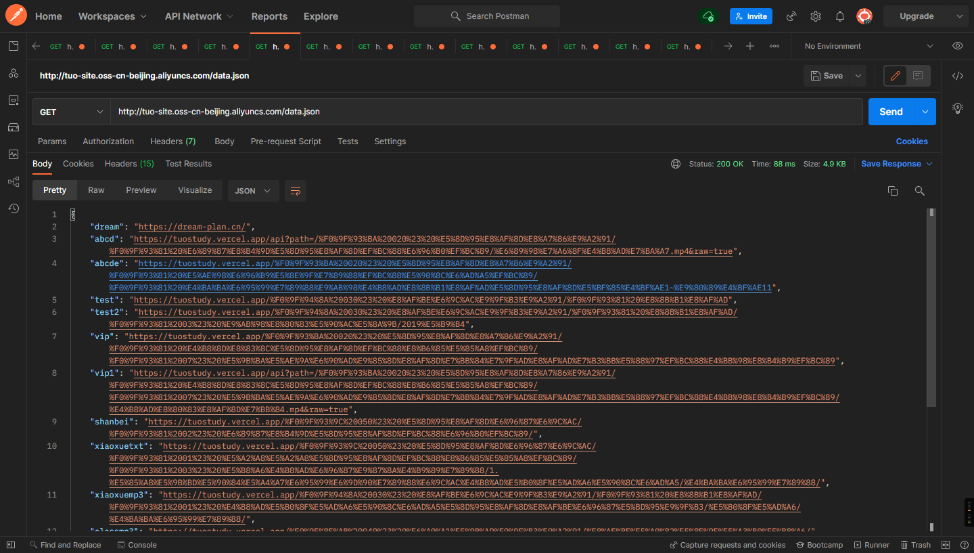Add a new request tab

tap(750, 46)
